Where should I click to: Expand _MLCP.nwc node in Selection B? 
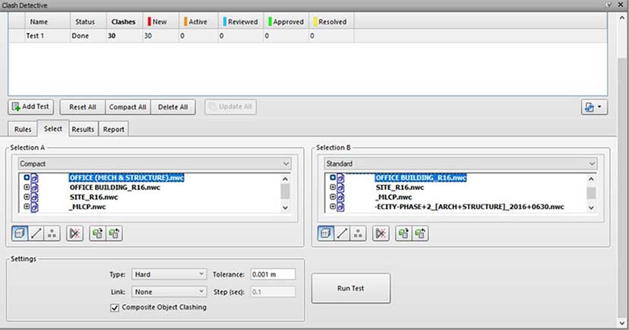pyautogui.click(x=333, y=197)
